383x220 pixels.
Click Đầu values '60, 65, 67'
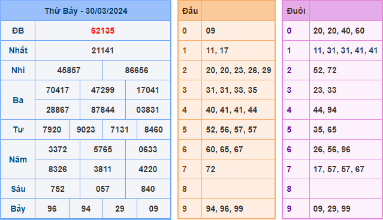pyautogui.click(x=225, y=149)
